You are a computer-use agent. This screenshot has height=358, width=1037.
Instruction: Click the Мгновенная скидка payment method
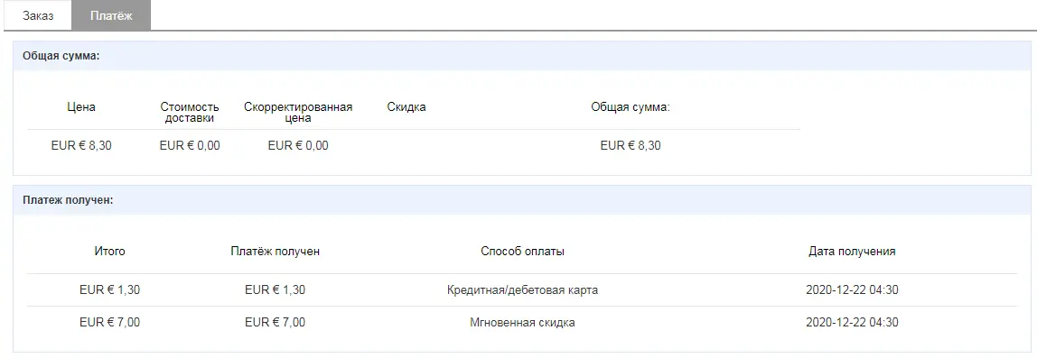click(522, 323)
